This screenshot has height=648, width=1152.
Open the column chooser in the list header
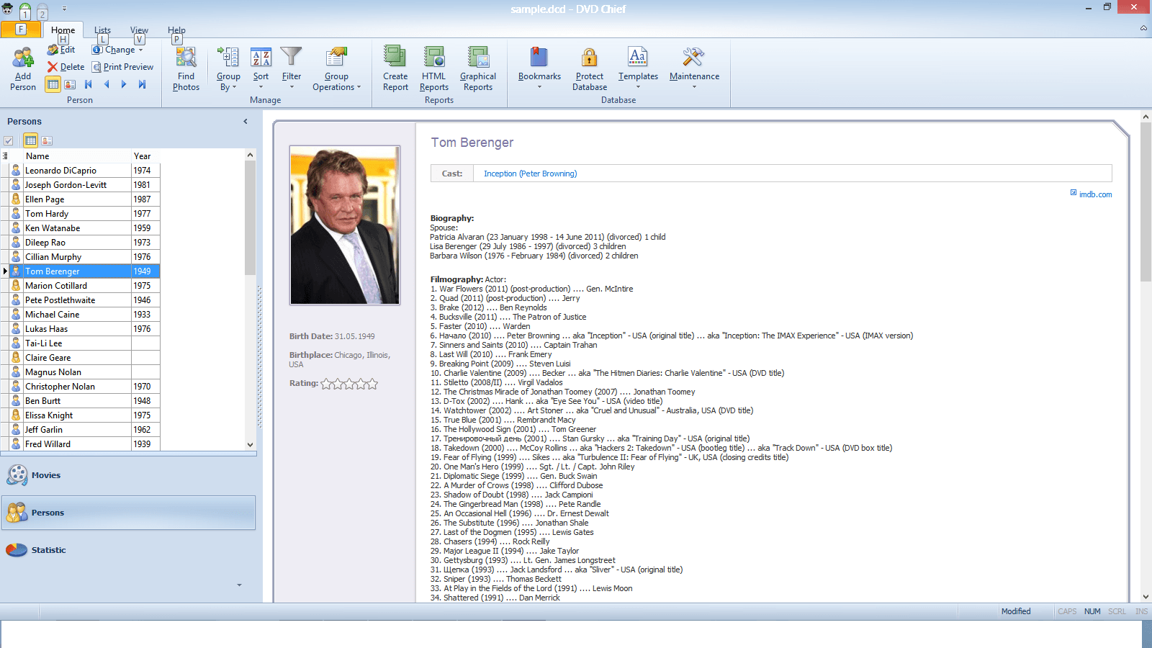(5, 156)
